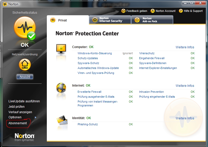Open Weitere Infos for Computer
Screen dimensions: 208x147
(185, 47)
